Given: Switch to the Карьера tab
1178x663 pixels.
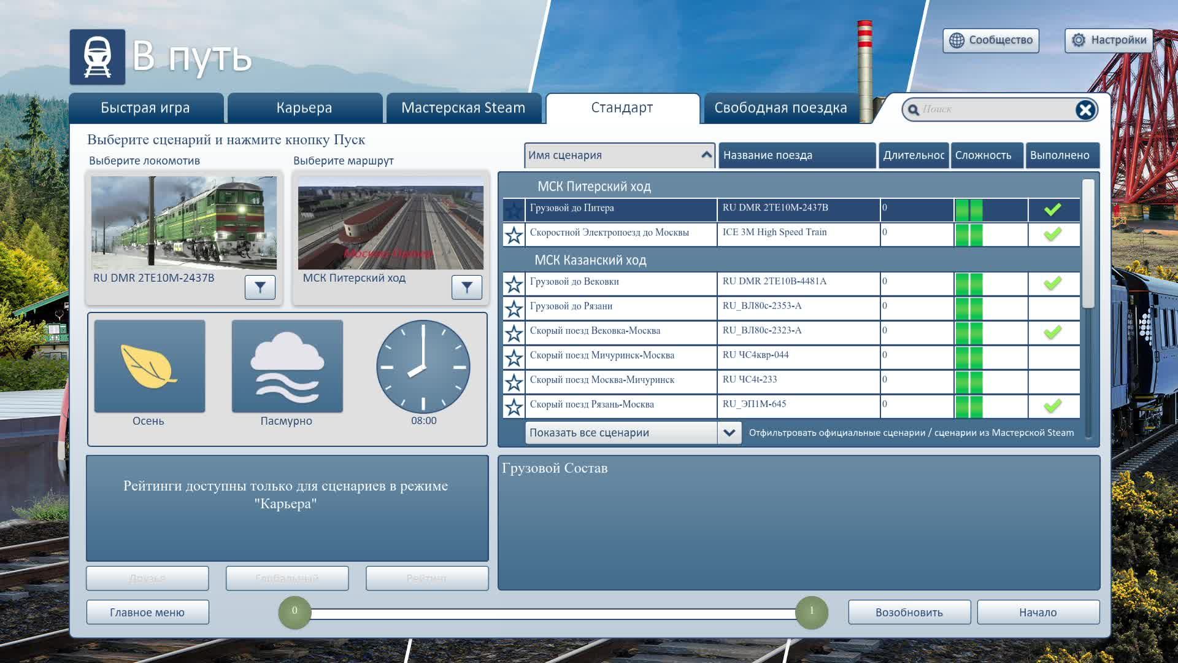Looking at the screenshot, I should coord(305,107).
